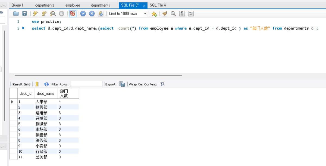Click the row selector arrow of row 1
Image resolution: width=326 pixels, height=166 pixels.
coord(12,102)
